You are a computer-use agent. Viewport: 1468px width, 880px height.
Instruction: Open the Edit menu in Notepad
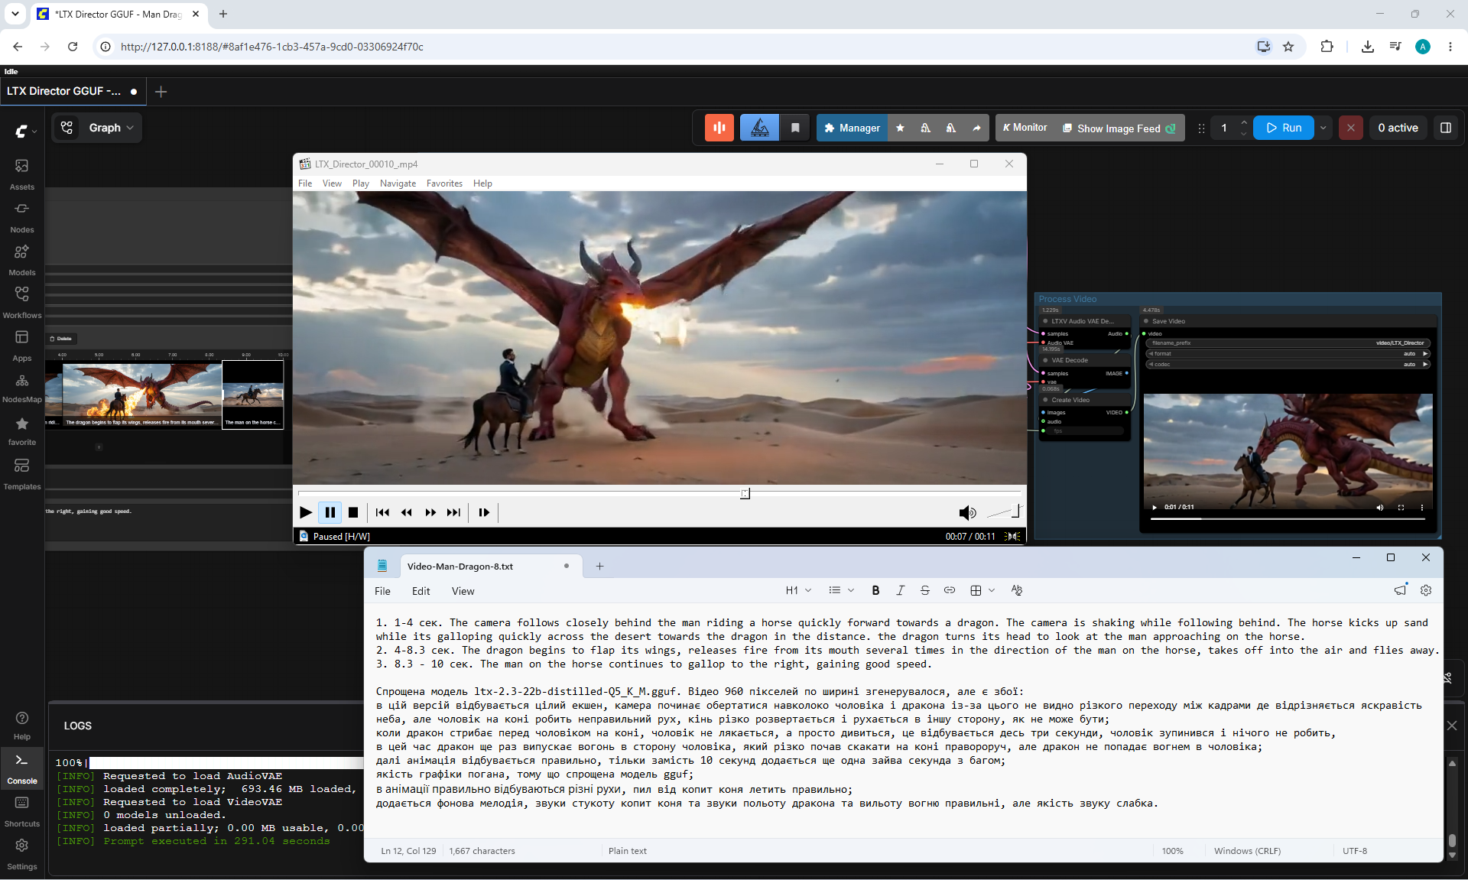[421, 591]
